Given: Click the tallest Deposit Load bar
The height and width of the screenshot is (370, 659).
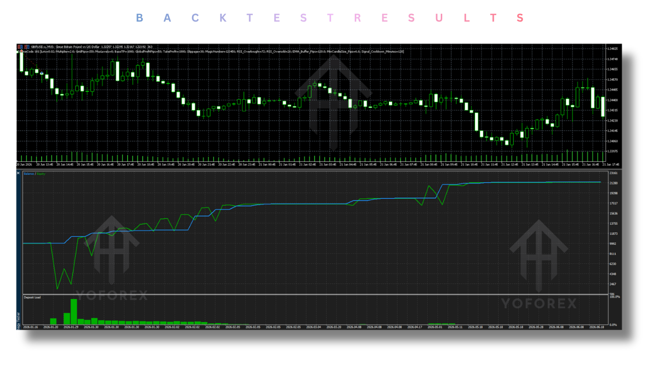Looking at the screenshot, I should (x=74, y=311).
